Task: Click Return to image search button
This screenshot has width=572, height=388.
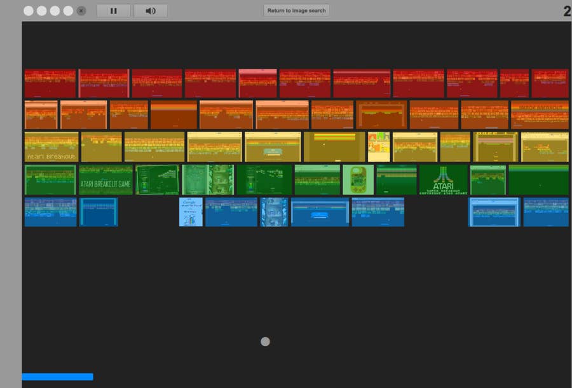Action: click(x=296, y=11)
